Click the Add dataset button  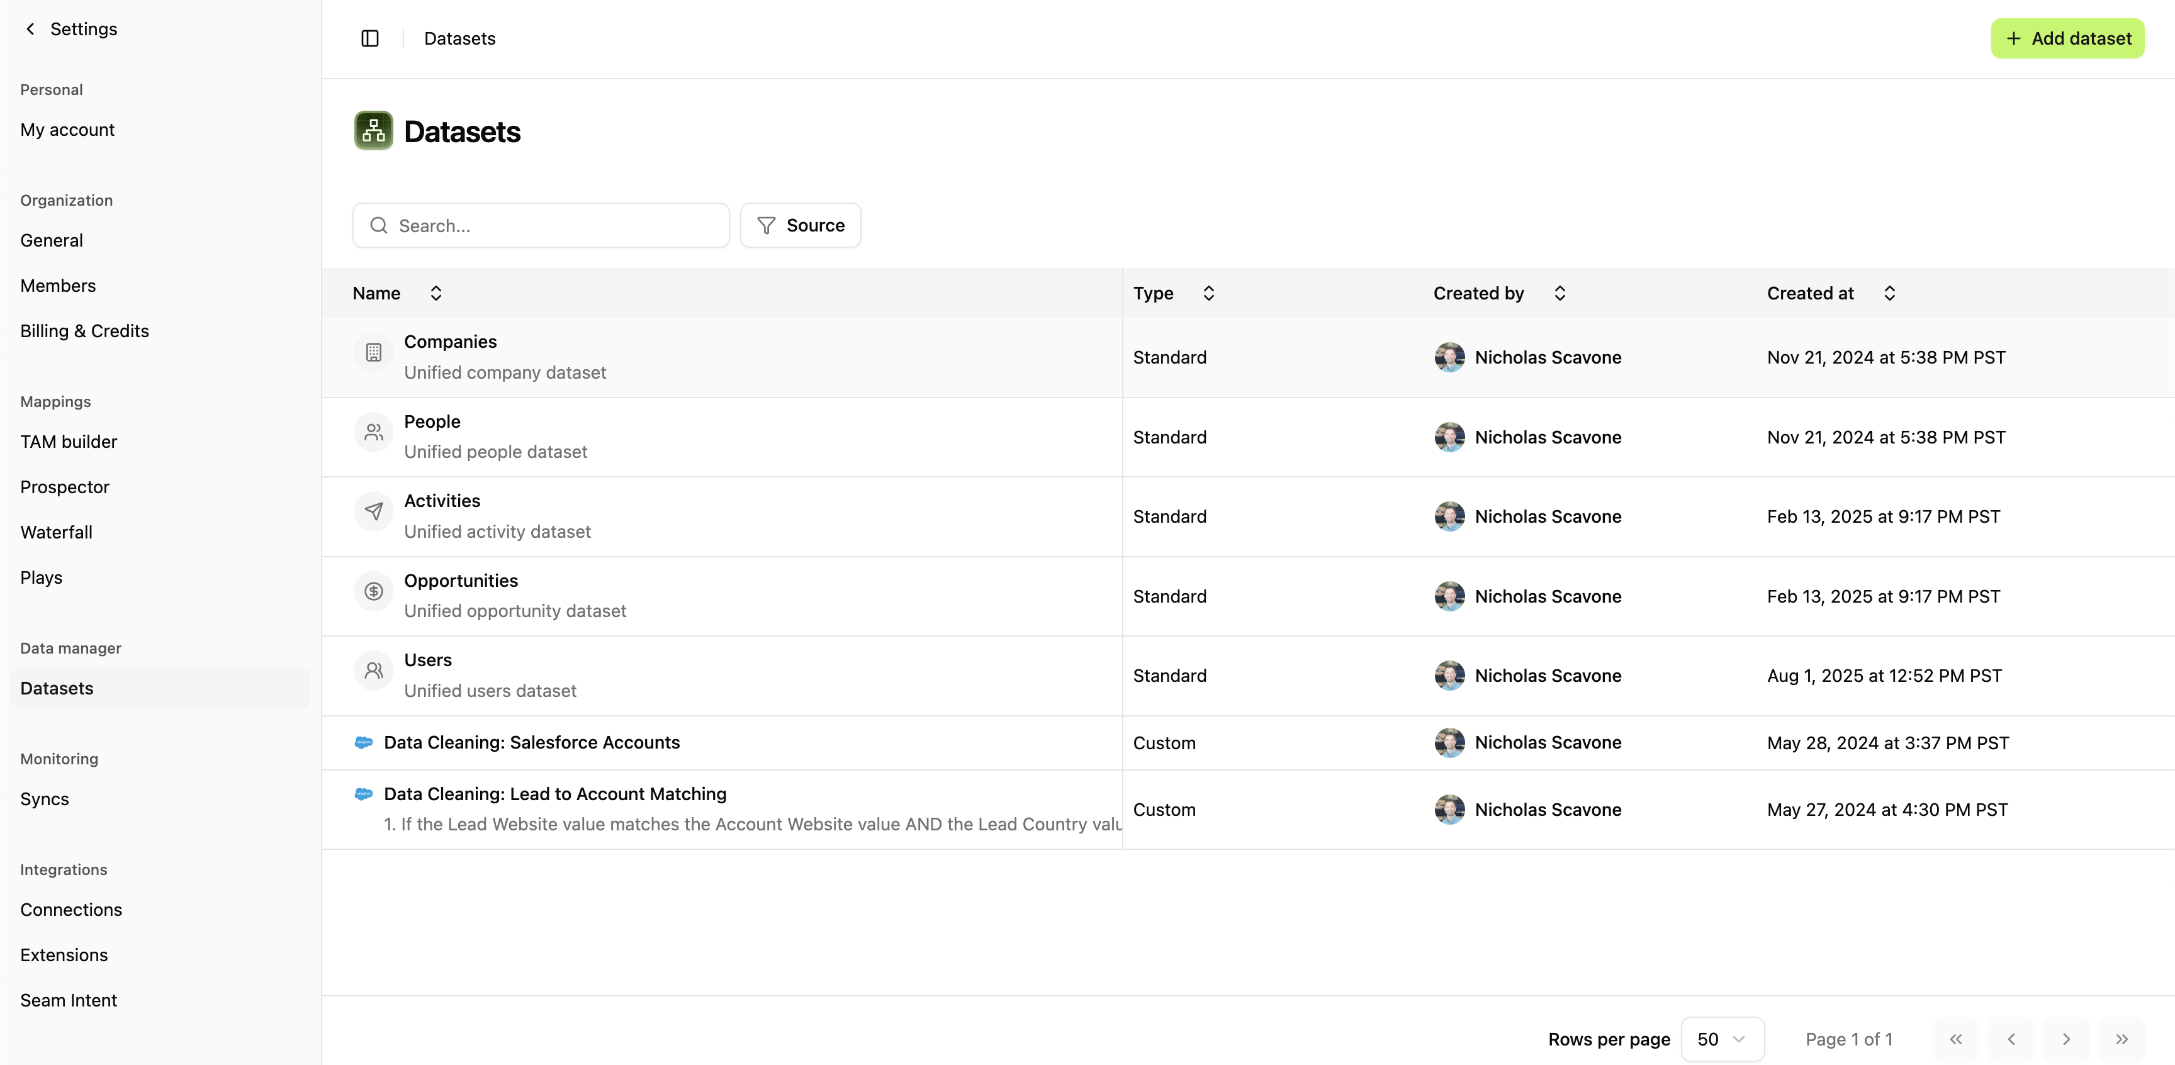pos(2066,38)
